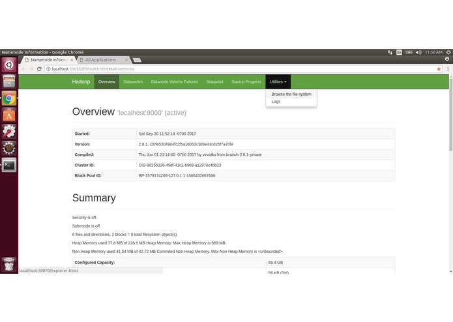Image resolution: width=453 pixels, height=322 pixels.
Task: Open the Chrome three-dot menu
Action: [448, 69]
